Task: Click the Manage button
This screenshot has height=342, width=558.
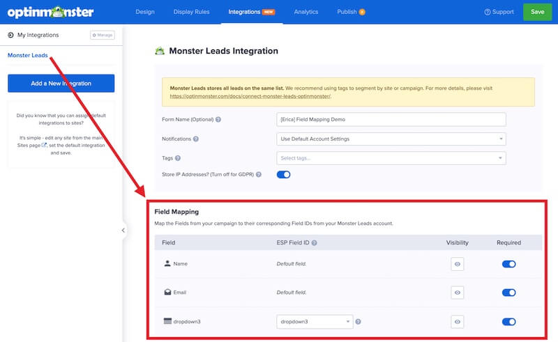Action: (103, 35)
